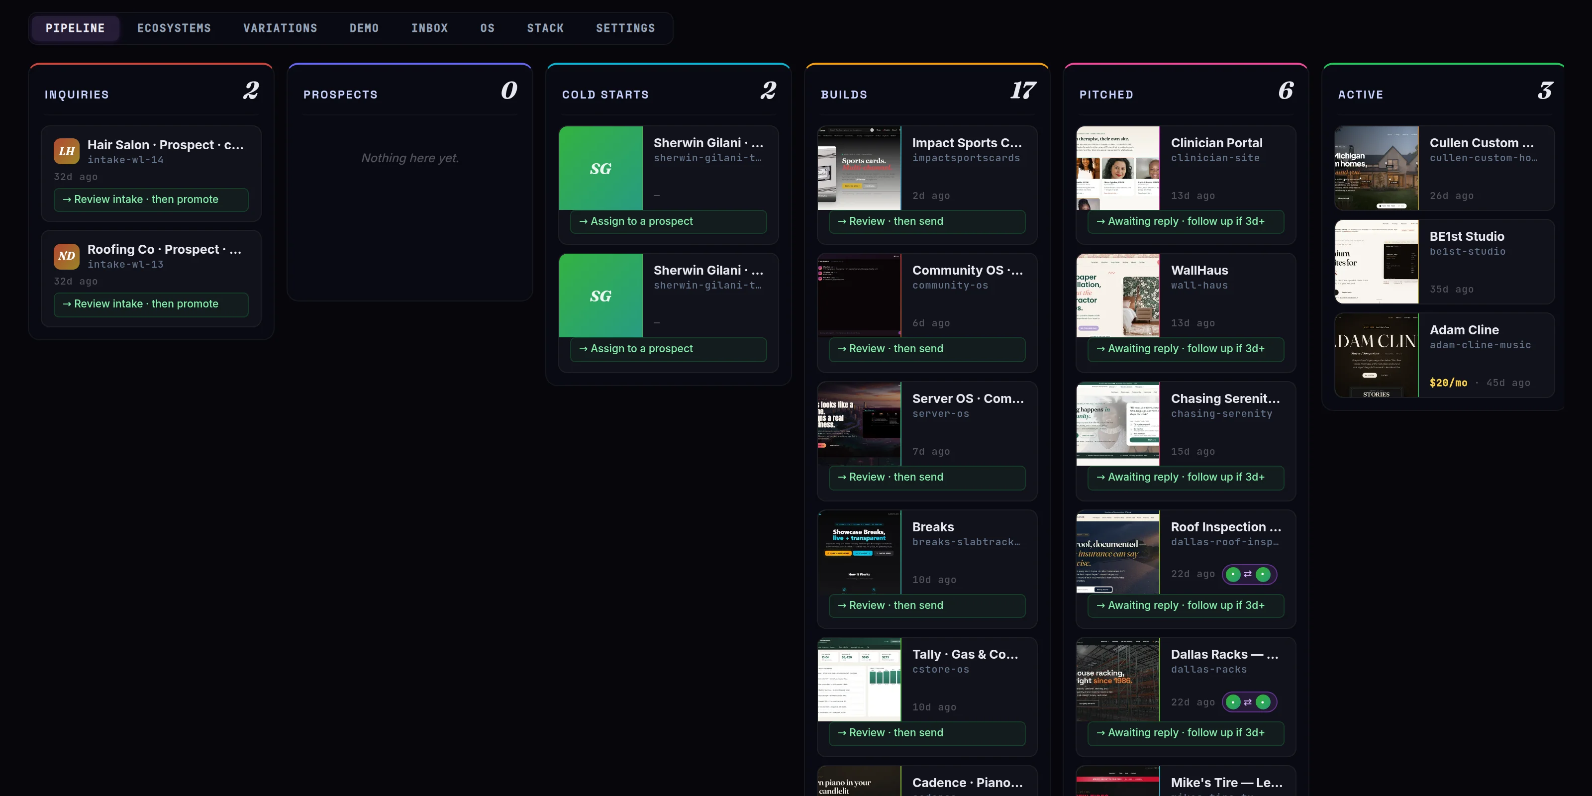Switch to the Ecosystems tab

[174, 28]
